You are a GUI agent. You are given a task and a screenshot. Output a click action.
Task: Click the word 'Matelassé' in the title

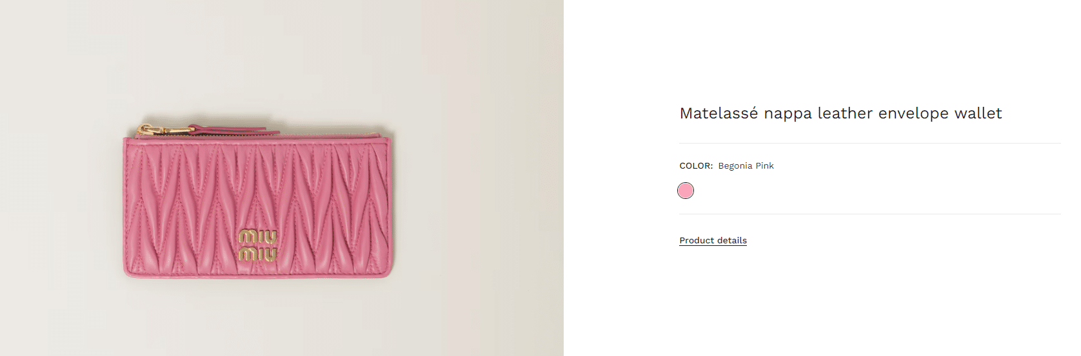719,113
